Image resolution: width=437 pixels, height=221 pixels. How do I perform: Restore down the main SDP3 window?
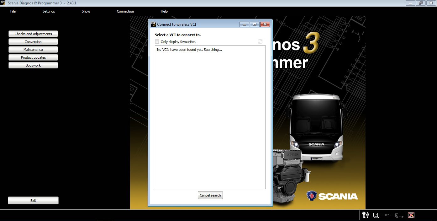click(x=421, y=3)
